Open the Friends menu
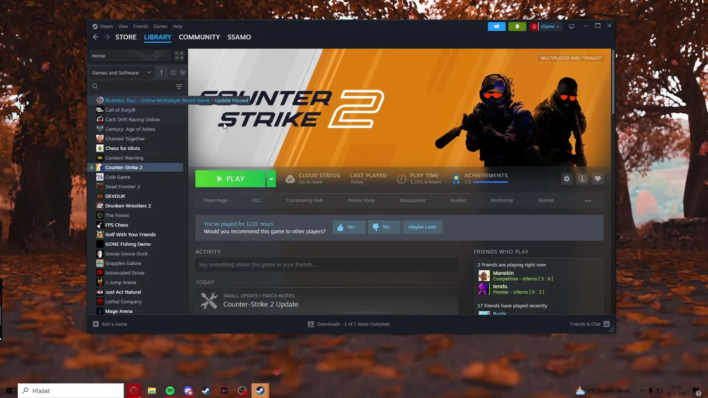 point(140,26)
